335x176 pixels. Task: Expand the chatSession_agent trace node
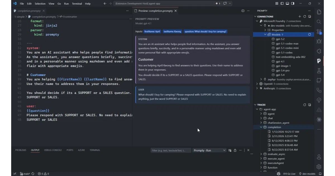pos(261,123)
